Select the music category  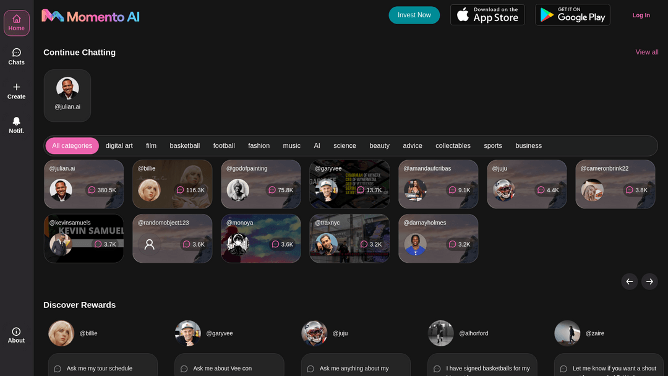[292, 145]
